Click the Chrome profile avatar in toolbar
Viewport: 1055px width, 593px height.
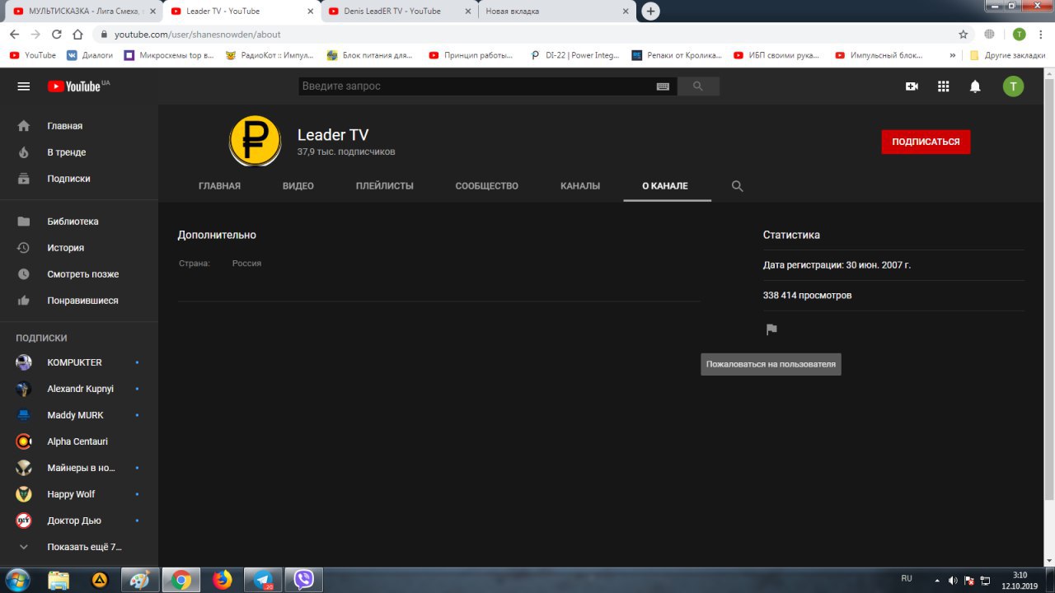(1020, 35)
